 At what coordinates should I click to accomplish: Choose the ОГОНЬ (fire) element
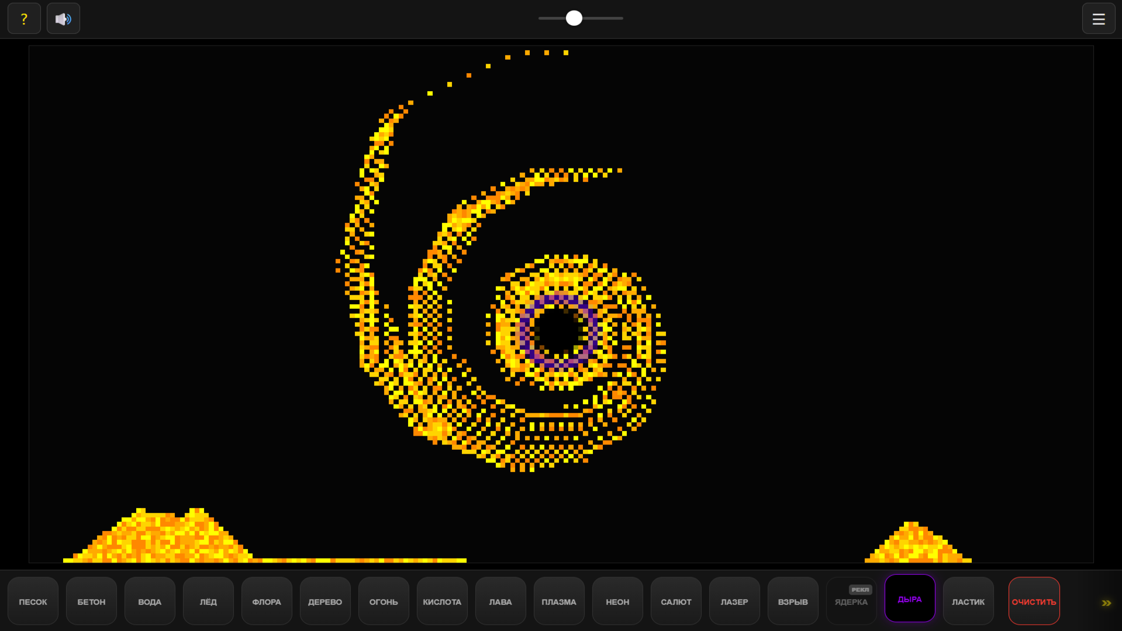[x=383, y=601]
